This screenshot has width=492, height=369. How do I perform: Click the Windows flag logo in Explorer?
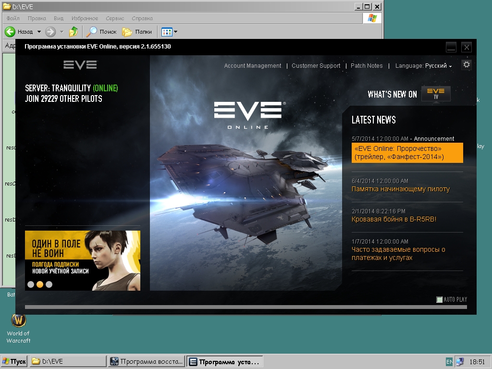(372, 18)
